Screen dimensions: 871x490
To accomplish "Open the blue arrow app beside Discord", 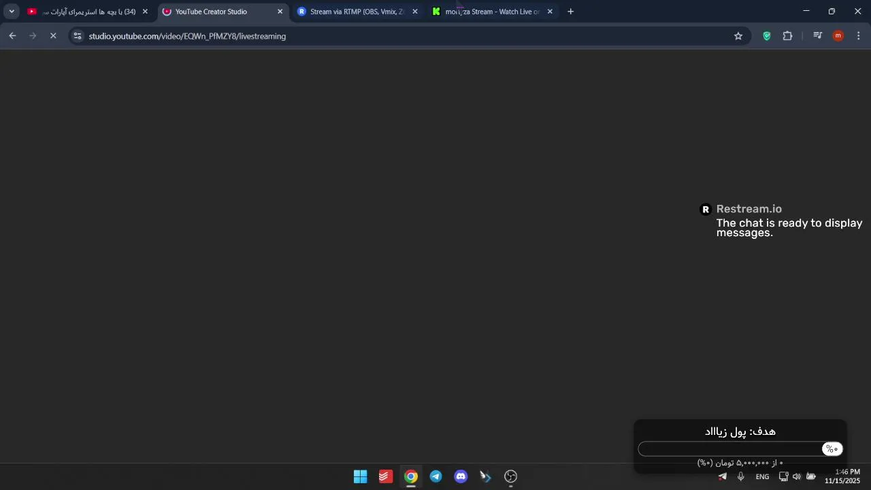I will pos(486,476).
